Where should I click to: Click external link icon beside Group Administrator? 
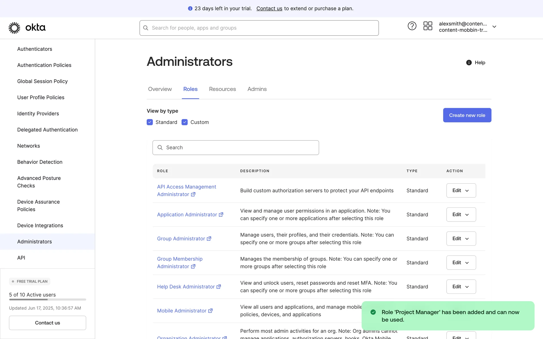click(x=209, y=239)
